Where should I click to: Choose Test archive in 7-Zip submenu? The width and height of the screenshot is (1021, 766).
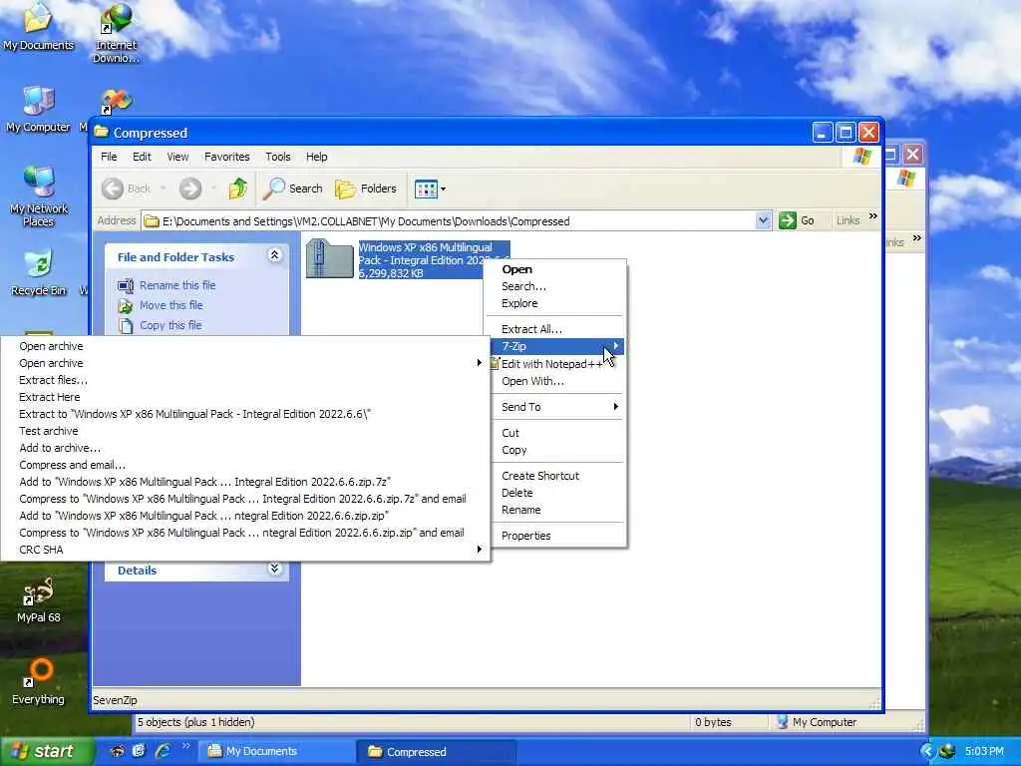click(x=245, y=431)
